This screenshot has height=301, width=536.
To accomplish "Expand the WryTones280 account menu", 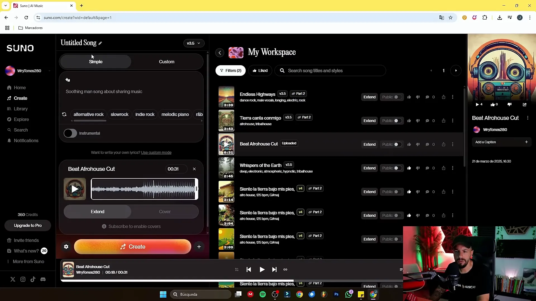I will [x=28, y=71].
